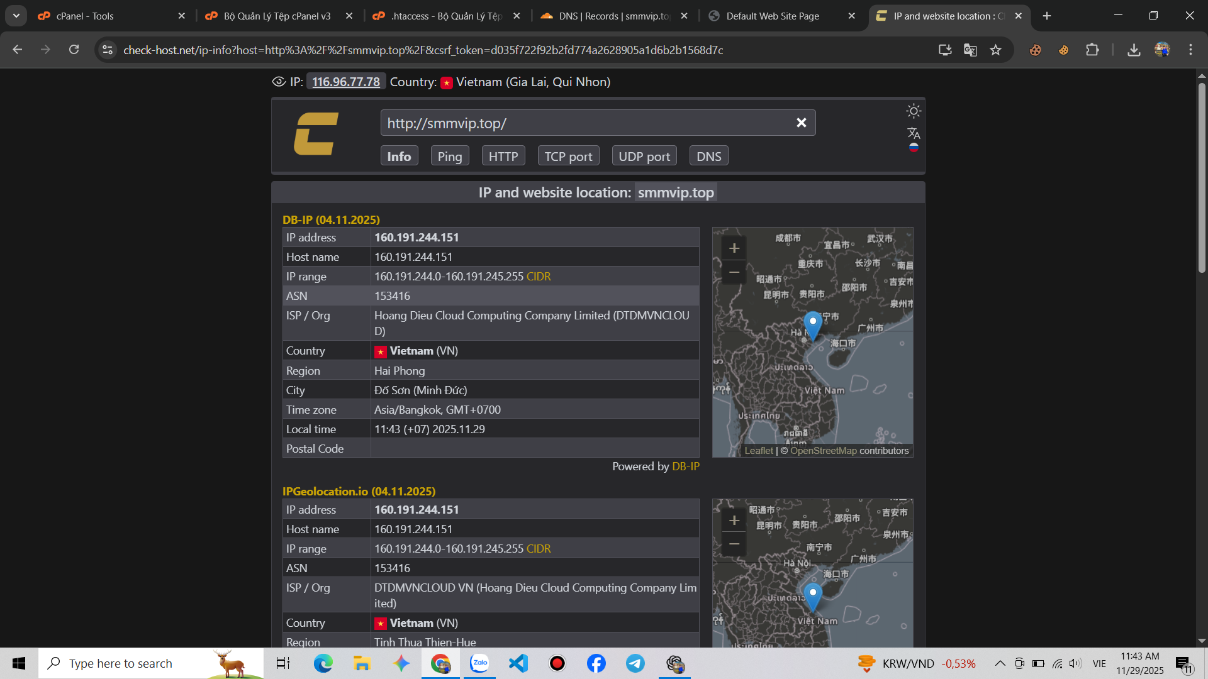Open Chrome three-dot menu

point(1190,50)
